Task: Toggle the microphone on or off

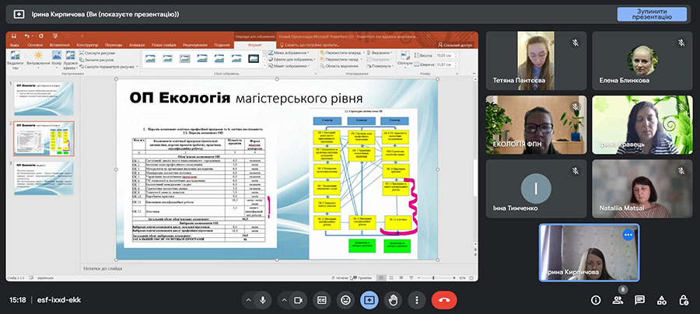Action: (x=264, y=299)
